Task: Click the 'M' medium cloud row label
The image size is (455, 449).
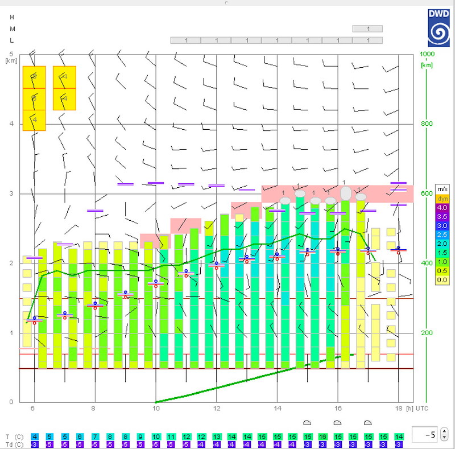Action: (12, 29)
